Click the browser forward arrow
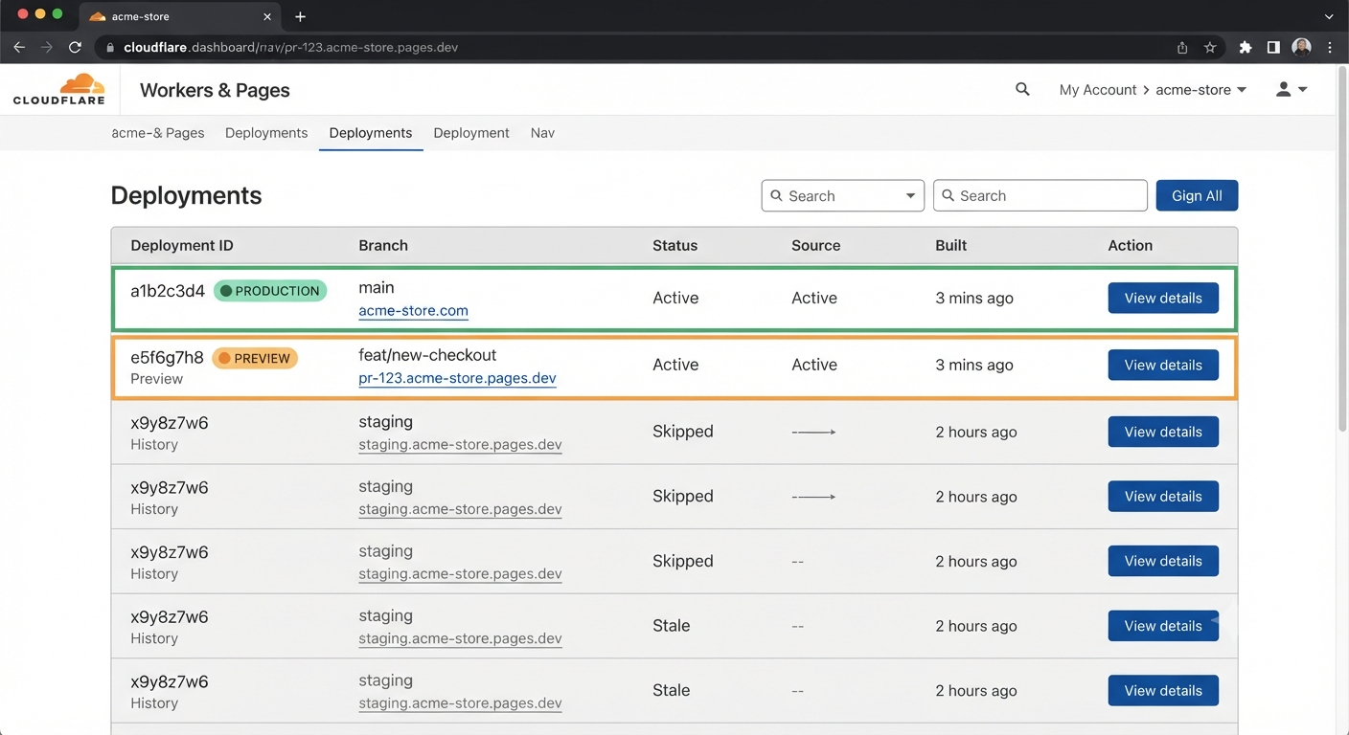Image resolution: width=1349 pixels, height=735 pixels. pyautogui.click(x=46, y=47)
